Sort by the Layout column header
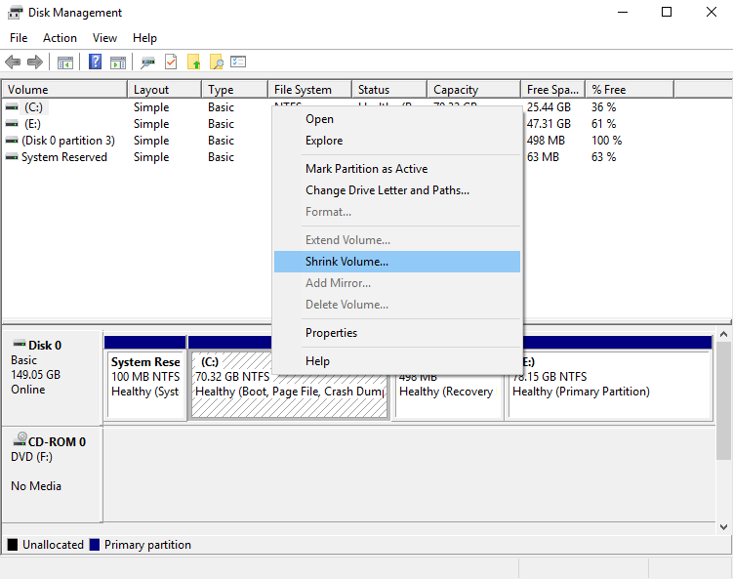 point(165,89)
